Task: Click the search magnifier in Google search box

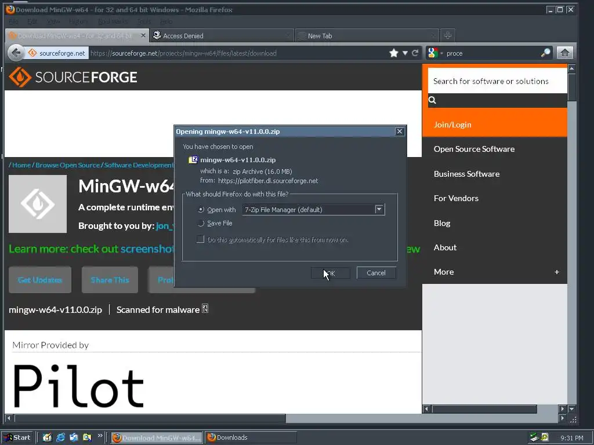Action: tap(545, 53)
